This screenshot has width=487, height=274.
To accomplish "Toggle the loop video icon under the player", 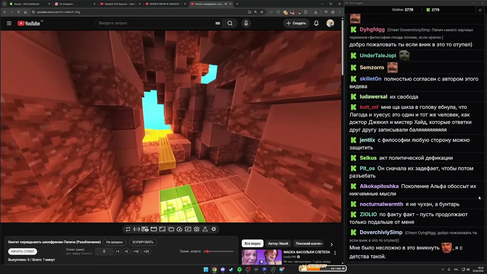I will pyautogui.click(x=128, y=229).
